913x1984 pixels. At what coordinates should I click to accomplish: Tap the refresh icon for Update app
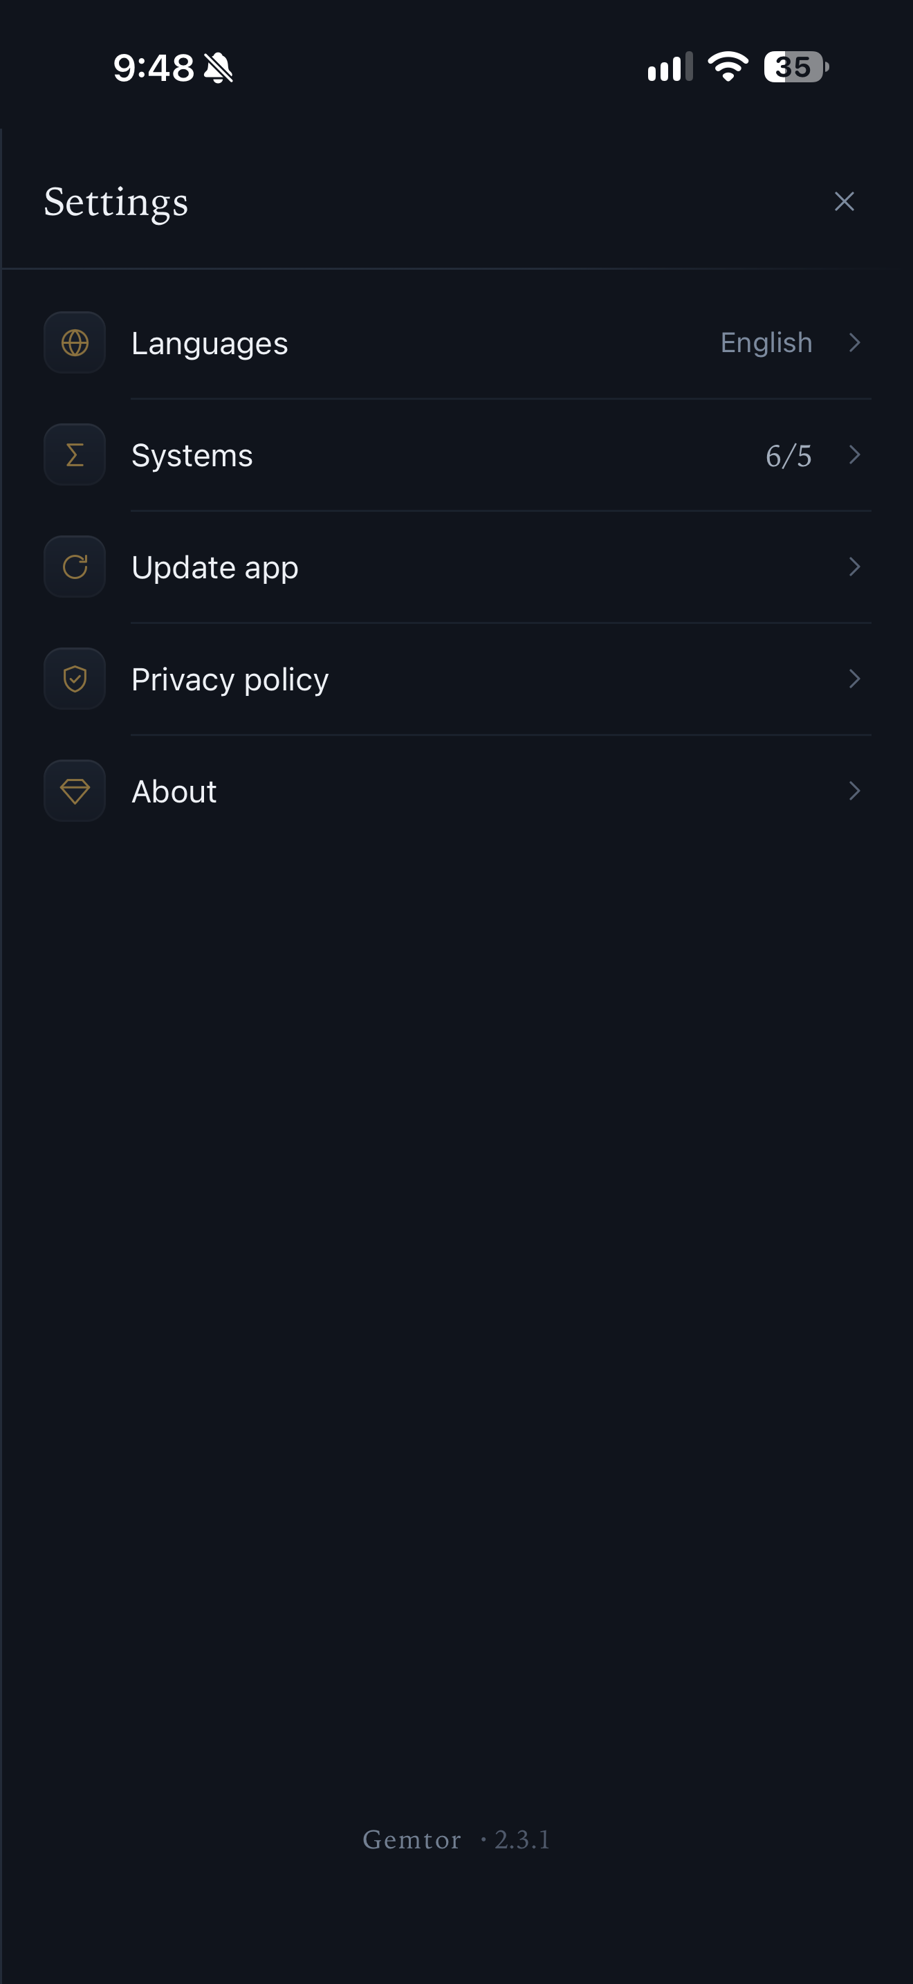(x=75, y=567)
